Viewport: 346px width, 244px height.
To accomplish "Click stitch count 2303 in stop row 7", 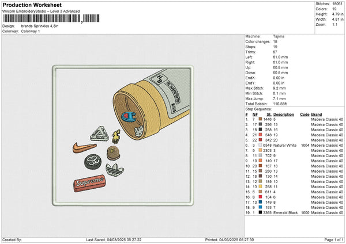I will click(x=267, y=150).
